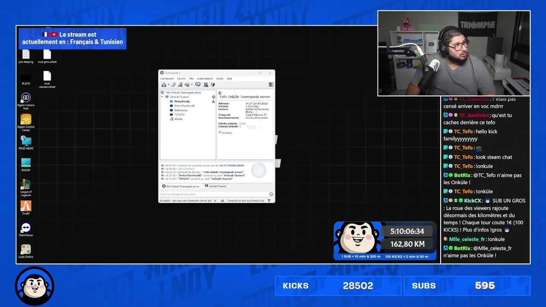
Task: Open the PROD NEWS desktop icon
Action: pyautogui.click(x=26, y=142)
